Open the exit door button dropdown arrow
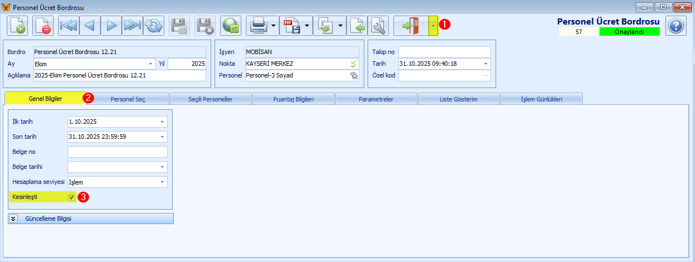This screenshot has height=262, width=695. click(x=433, y=26)
